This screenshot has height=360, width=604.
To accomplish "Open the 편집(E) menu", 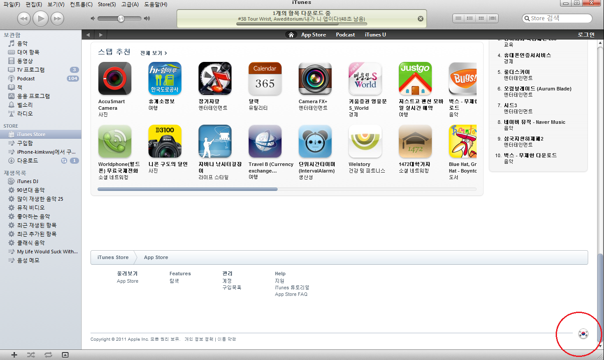I will [x=34, y=4].
